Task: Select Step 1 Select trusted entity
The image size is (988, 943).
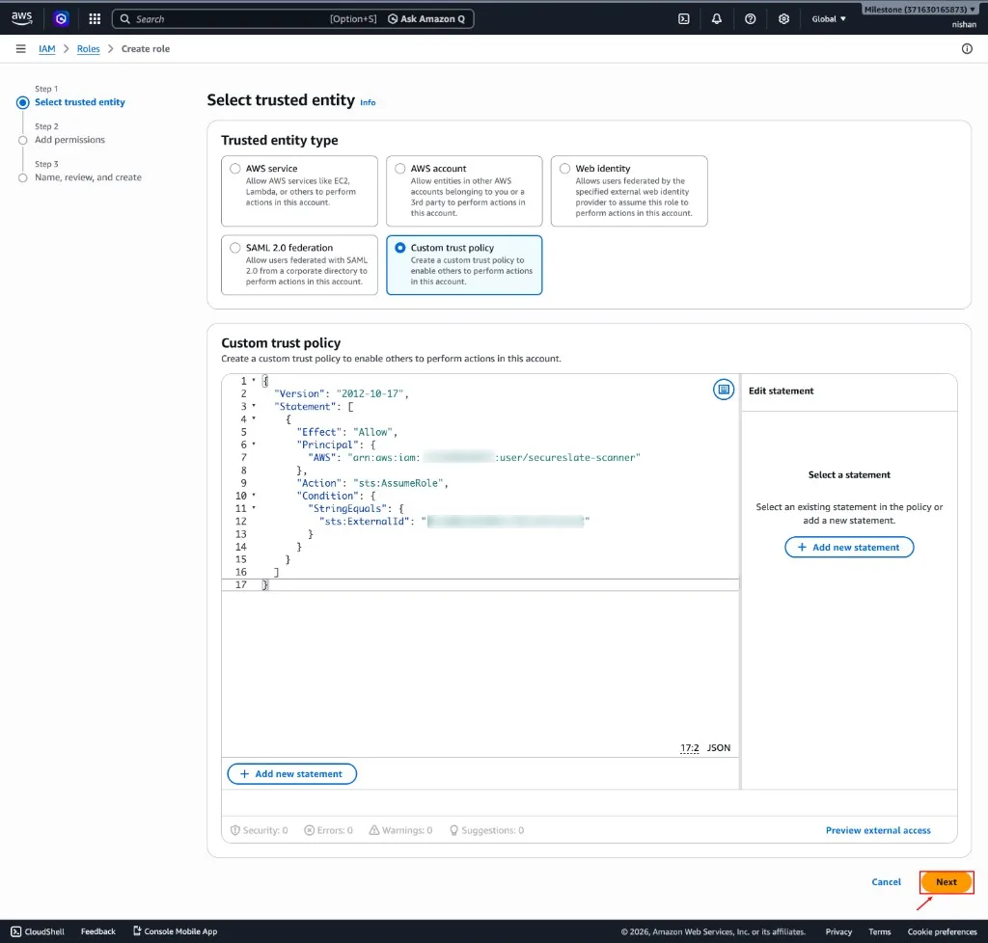Action: pos(79,102)
